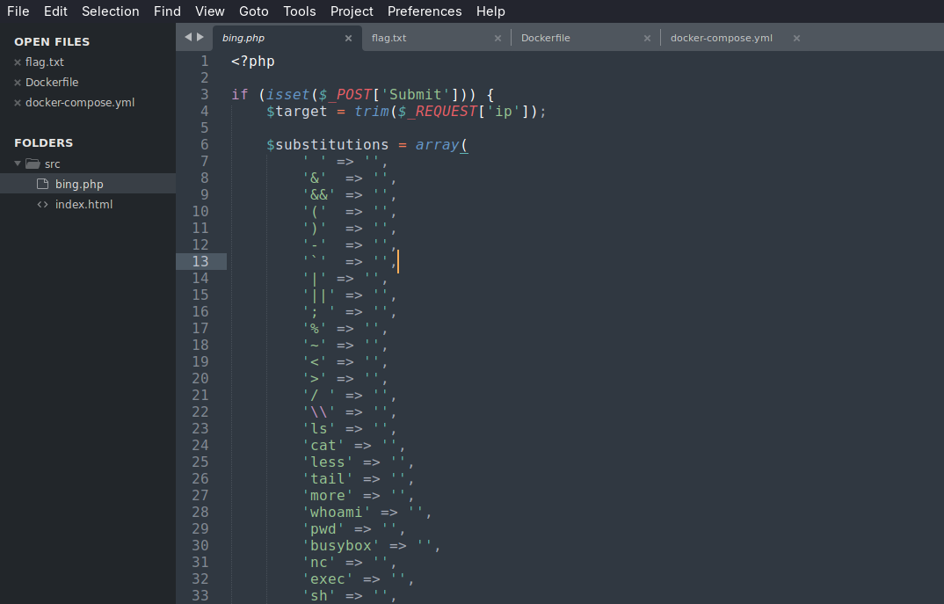Open the Help menu
The height and width of the screenshot is (604, 944).
tap(490, 11)
